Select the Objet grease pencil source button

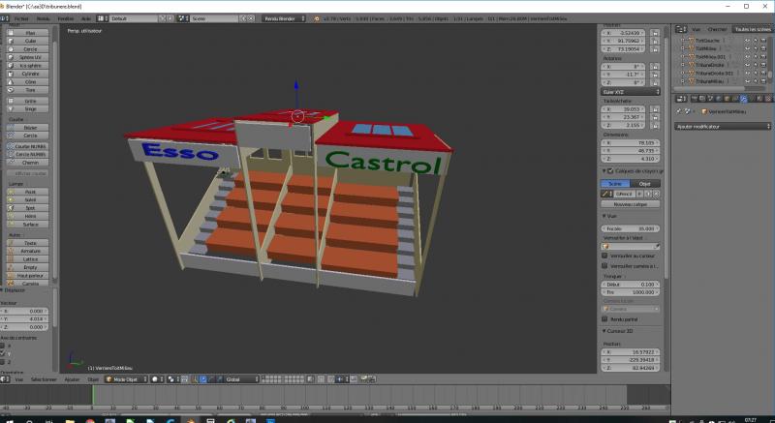point(644,183)
